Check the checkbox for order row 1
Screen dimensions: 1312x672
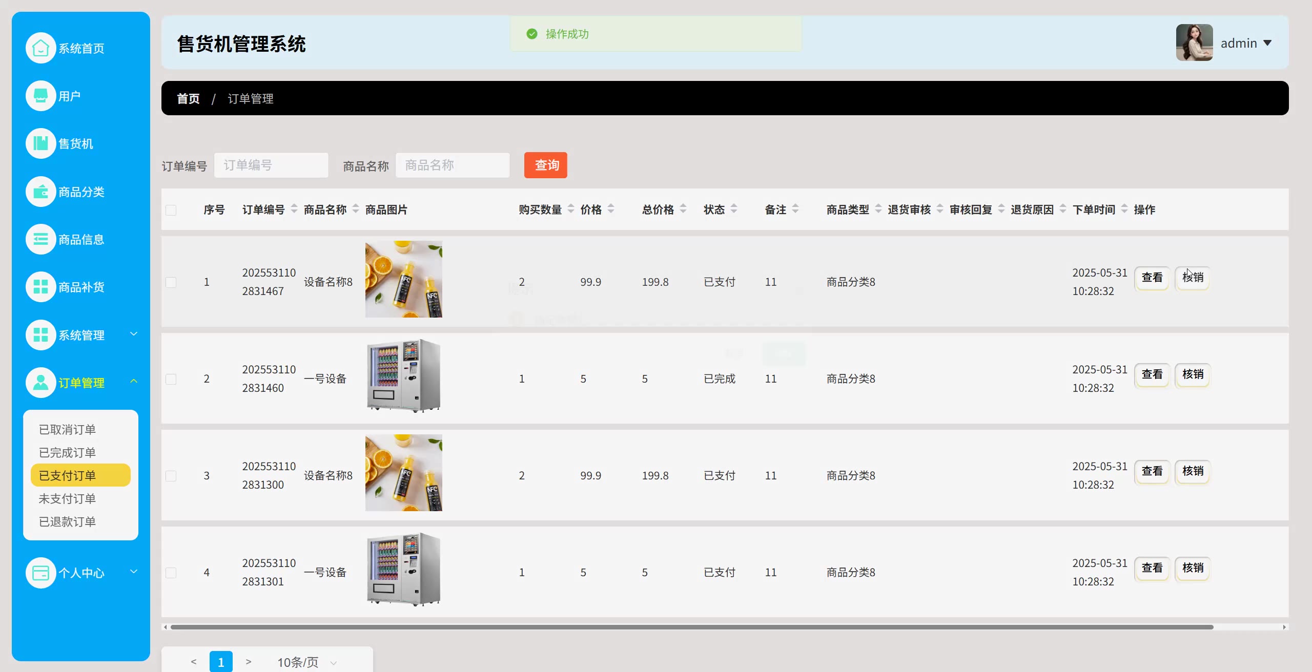[x=171, y=282]
